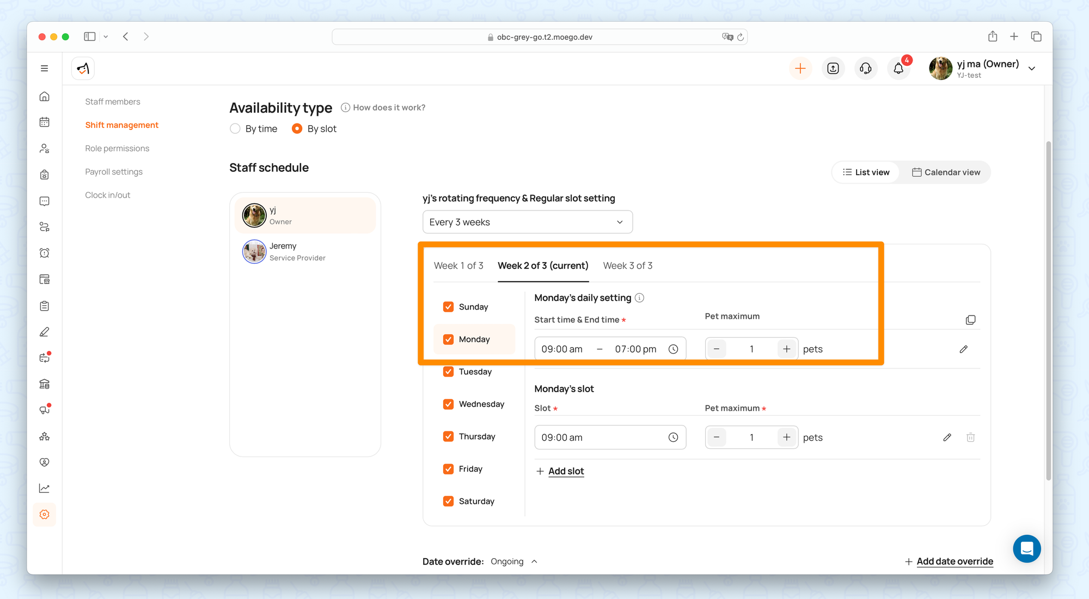1089x599 pixels.
Task: Edit Monday's slot with pencil icon
Action: (947, 437)
